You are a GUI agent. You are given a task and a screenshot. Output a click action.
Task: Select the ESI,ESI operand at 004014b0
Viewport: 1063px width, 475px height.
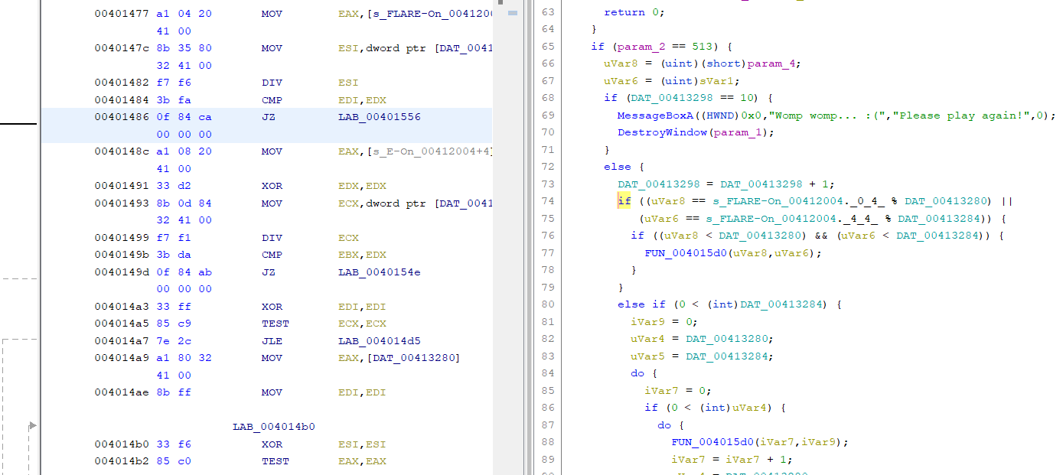coord(362,444)
